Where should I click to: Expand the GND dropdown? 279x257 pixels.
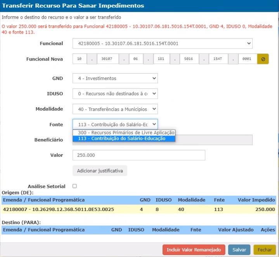[115, 78]
